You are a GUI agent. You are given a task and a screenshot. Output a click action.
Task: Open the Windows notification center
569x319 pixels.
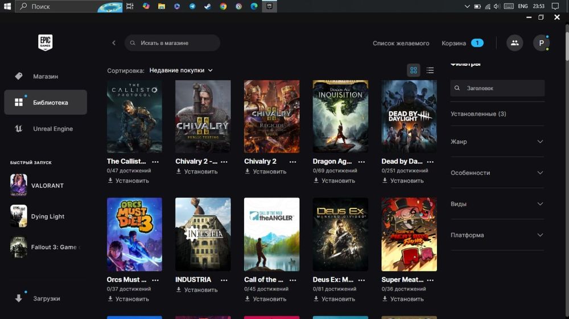(x=555, y=6)
